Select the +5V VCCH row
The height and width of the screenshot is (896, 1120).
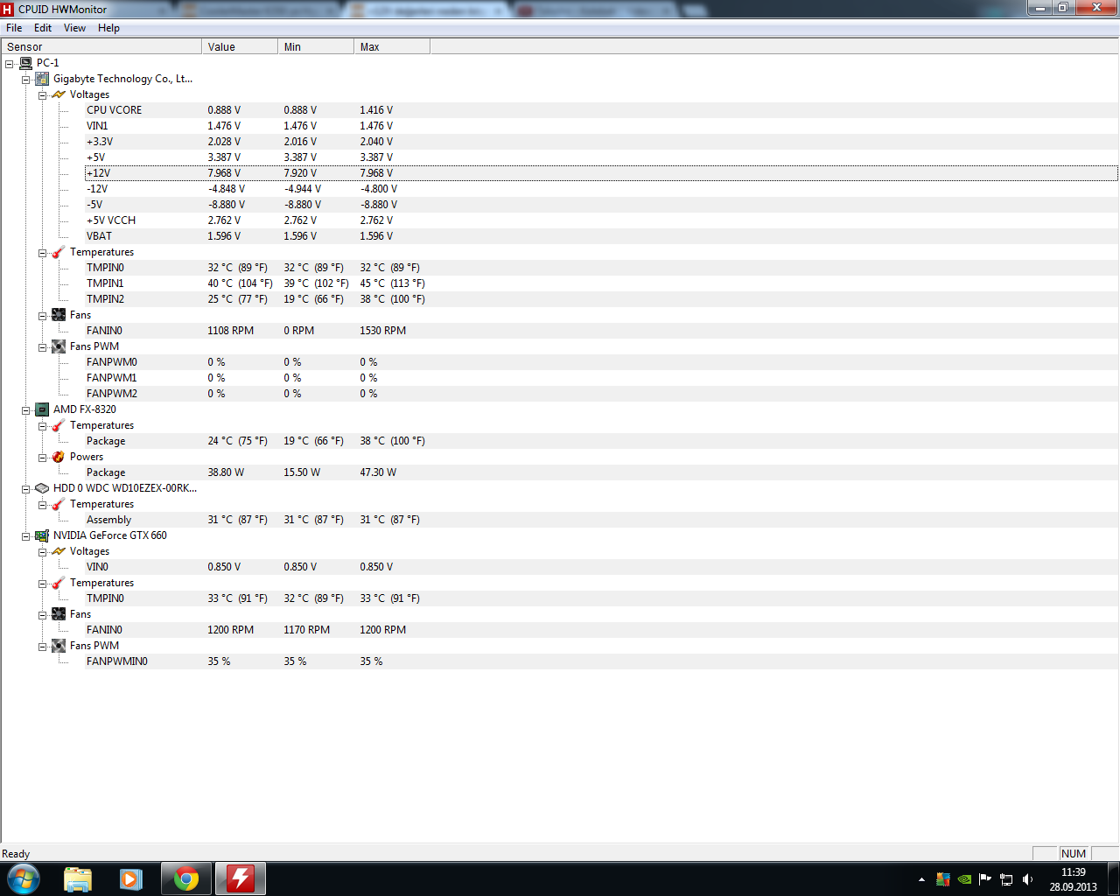click(601, 220)
